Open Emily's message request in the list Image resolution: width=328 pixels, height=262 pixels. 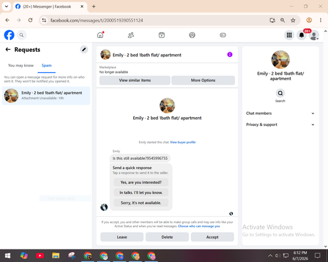coord(46,96)
